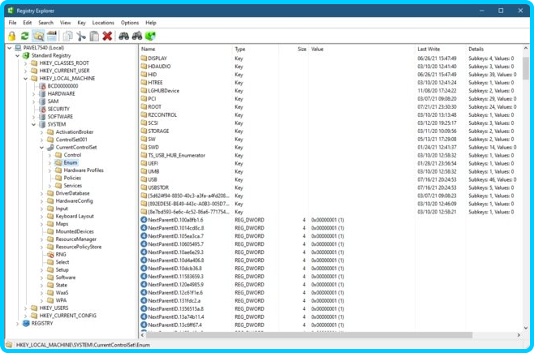Screen dimensions: 534x353
Task: Click the vertical scrollbar thumb of value list
Action: click(x=526, y=68)
